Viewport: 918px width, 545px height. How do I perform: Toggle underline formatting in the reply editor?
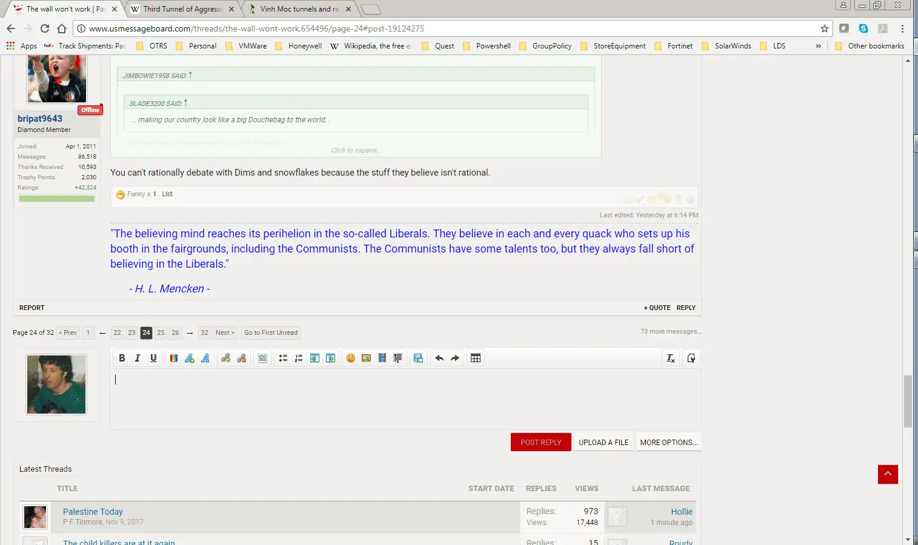pos(153,358)
